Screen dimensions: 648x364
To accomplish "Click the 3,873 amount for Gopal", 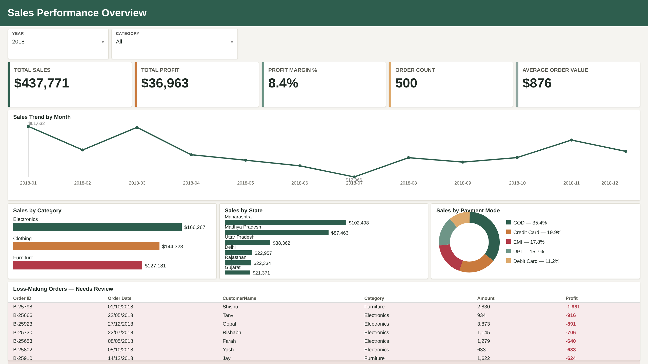I will pos(483,324).
